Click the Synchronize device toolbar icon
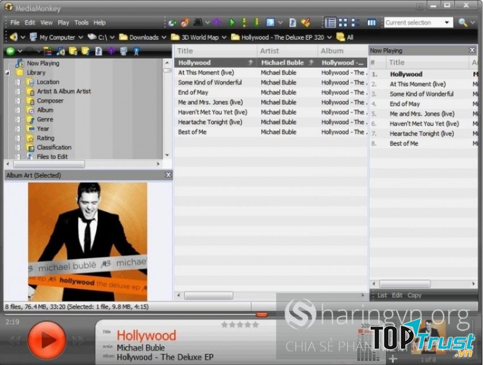 173,23
